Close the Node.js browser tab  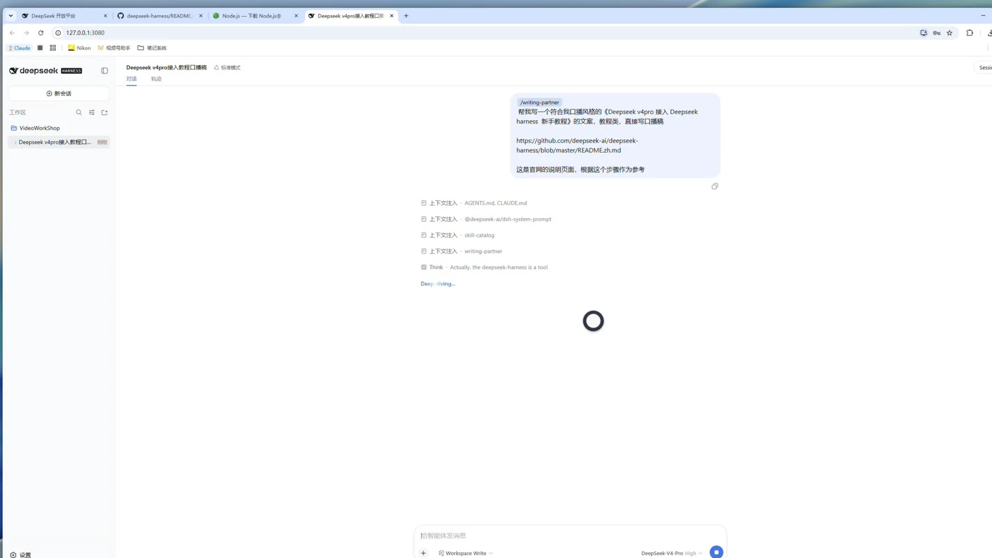coord(296,15)
